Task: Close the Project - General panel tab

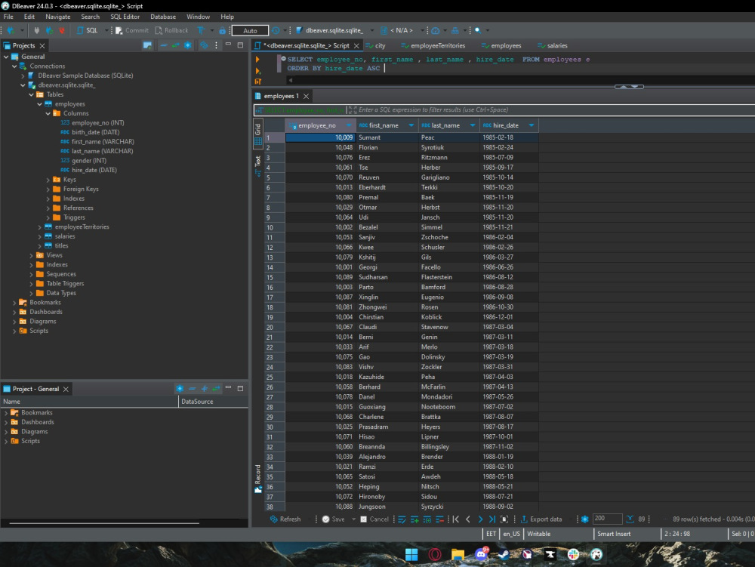Action: click(66, 389)
